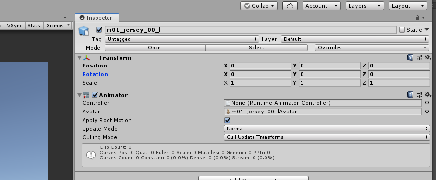
Task: Open the Static flags dropdown arrow
Action: coord(427,29)
